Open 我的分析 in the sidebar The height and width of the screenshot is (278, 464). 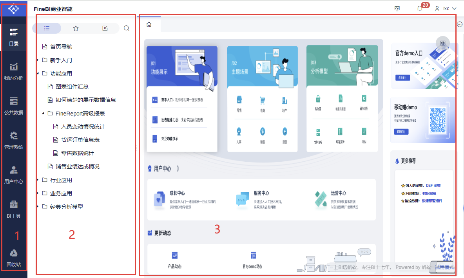14,72
